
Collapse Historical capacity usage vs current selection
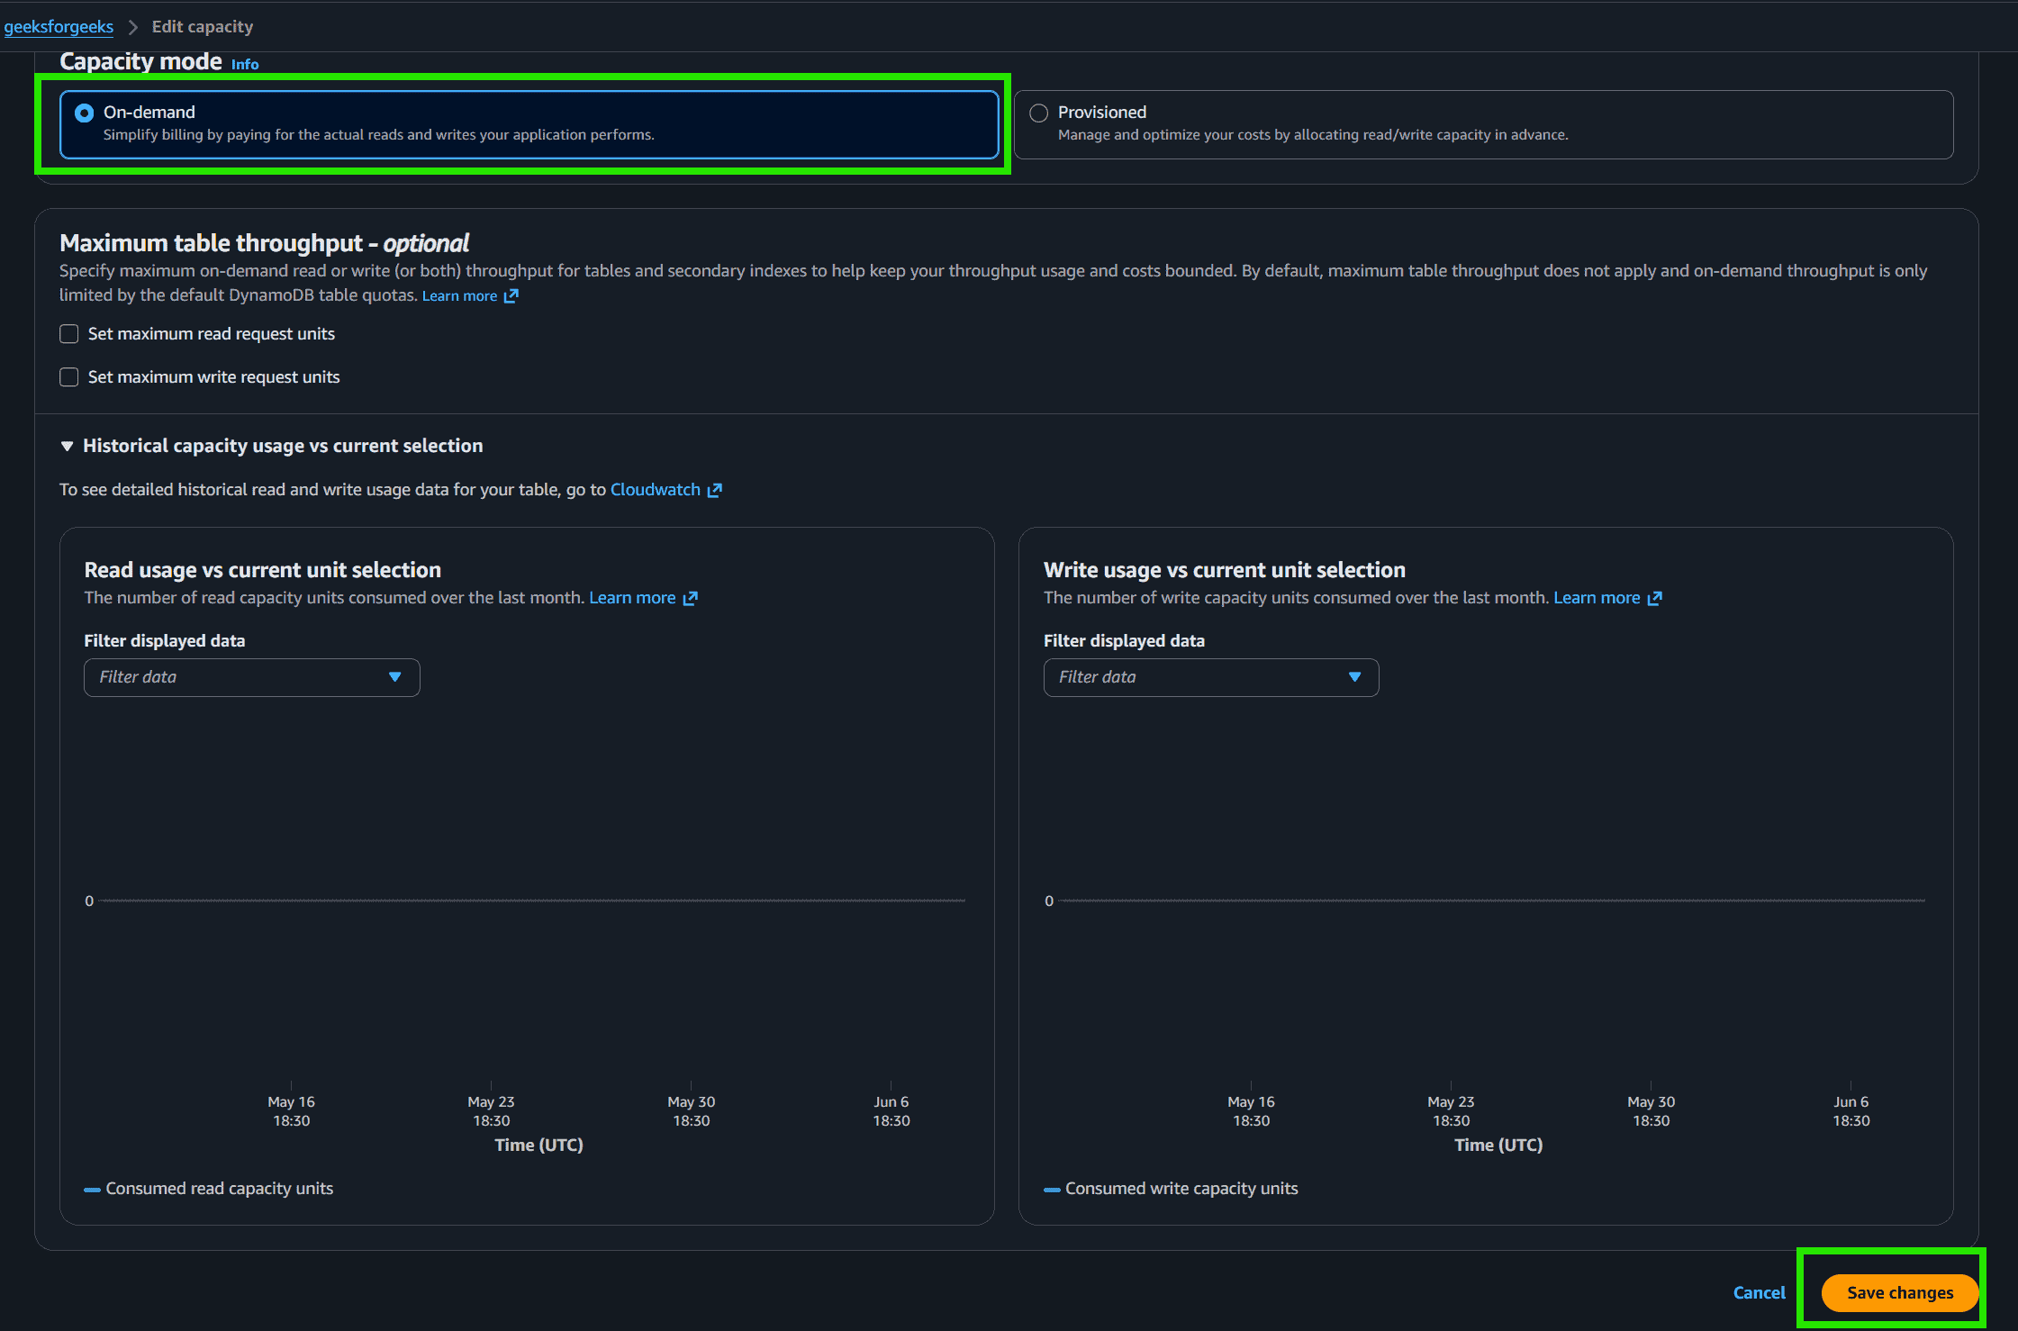(67, 446)
